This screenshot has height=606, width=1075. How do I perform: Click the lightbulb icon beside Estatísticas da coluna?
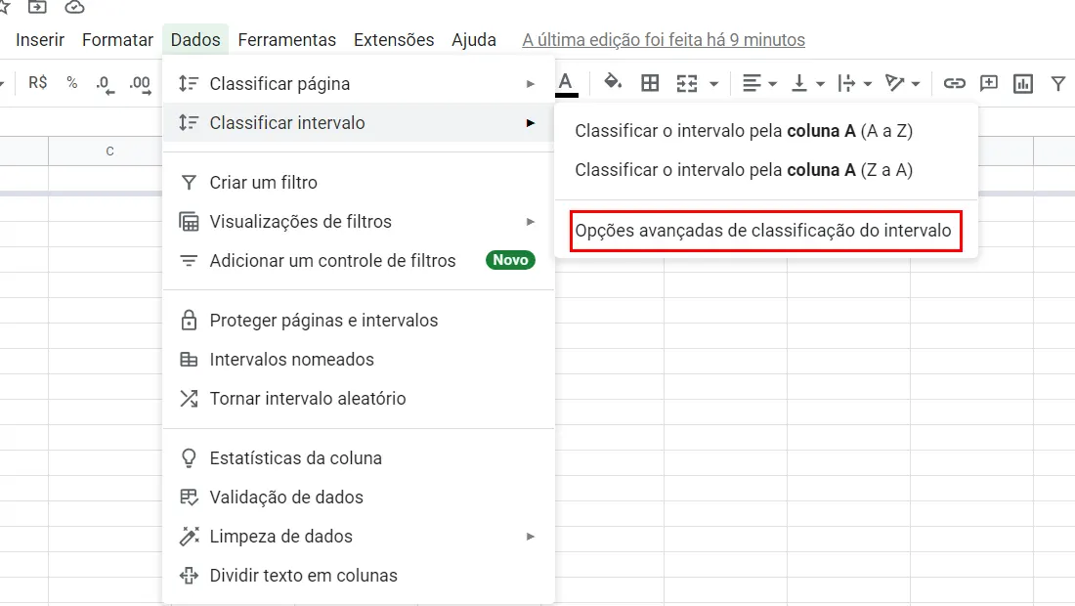click(189, 458)
